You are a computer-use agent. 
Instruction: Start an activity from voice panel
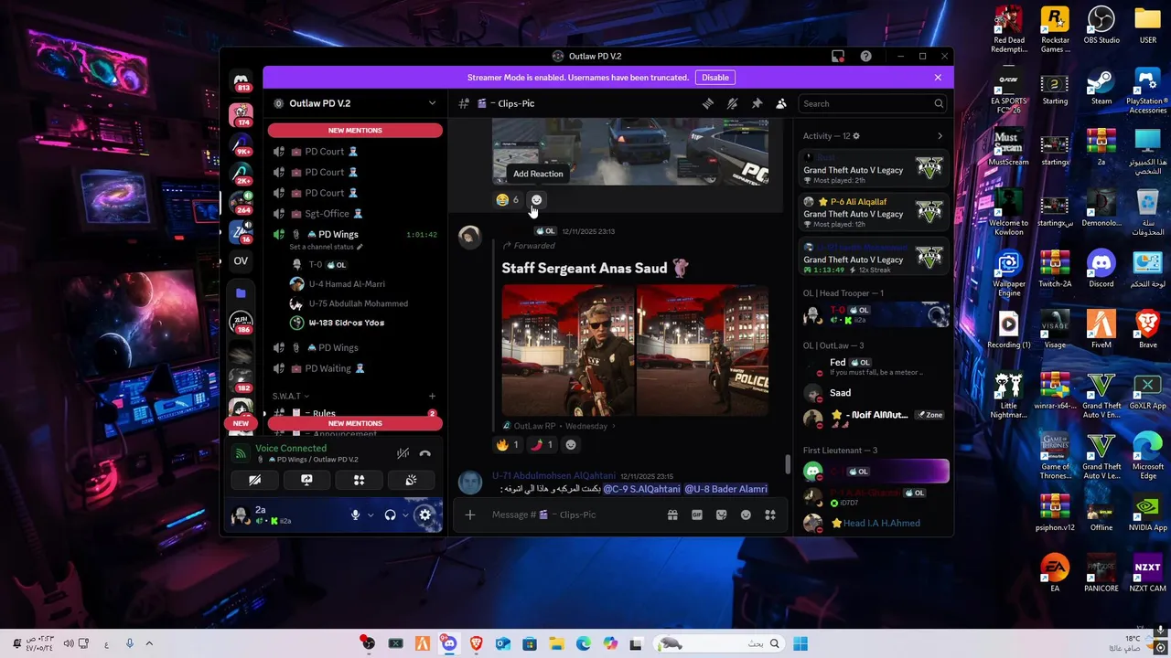[x=359, y=480]
